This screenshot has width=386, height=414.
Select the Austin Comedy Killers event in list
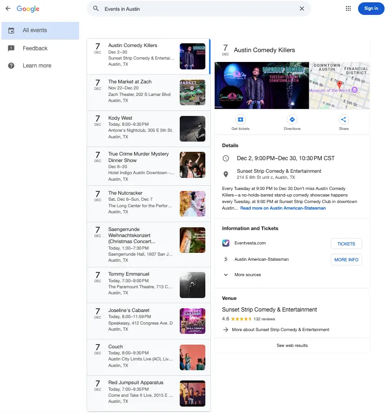tap(149, 56)
